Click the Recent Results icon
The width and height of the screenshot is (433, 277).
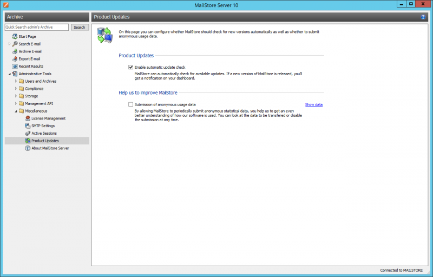pos(15,67)
